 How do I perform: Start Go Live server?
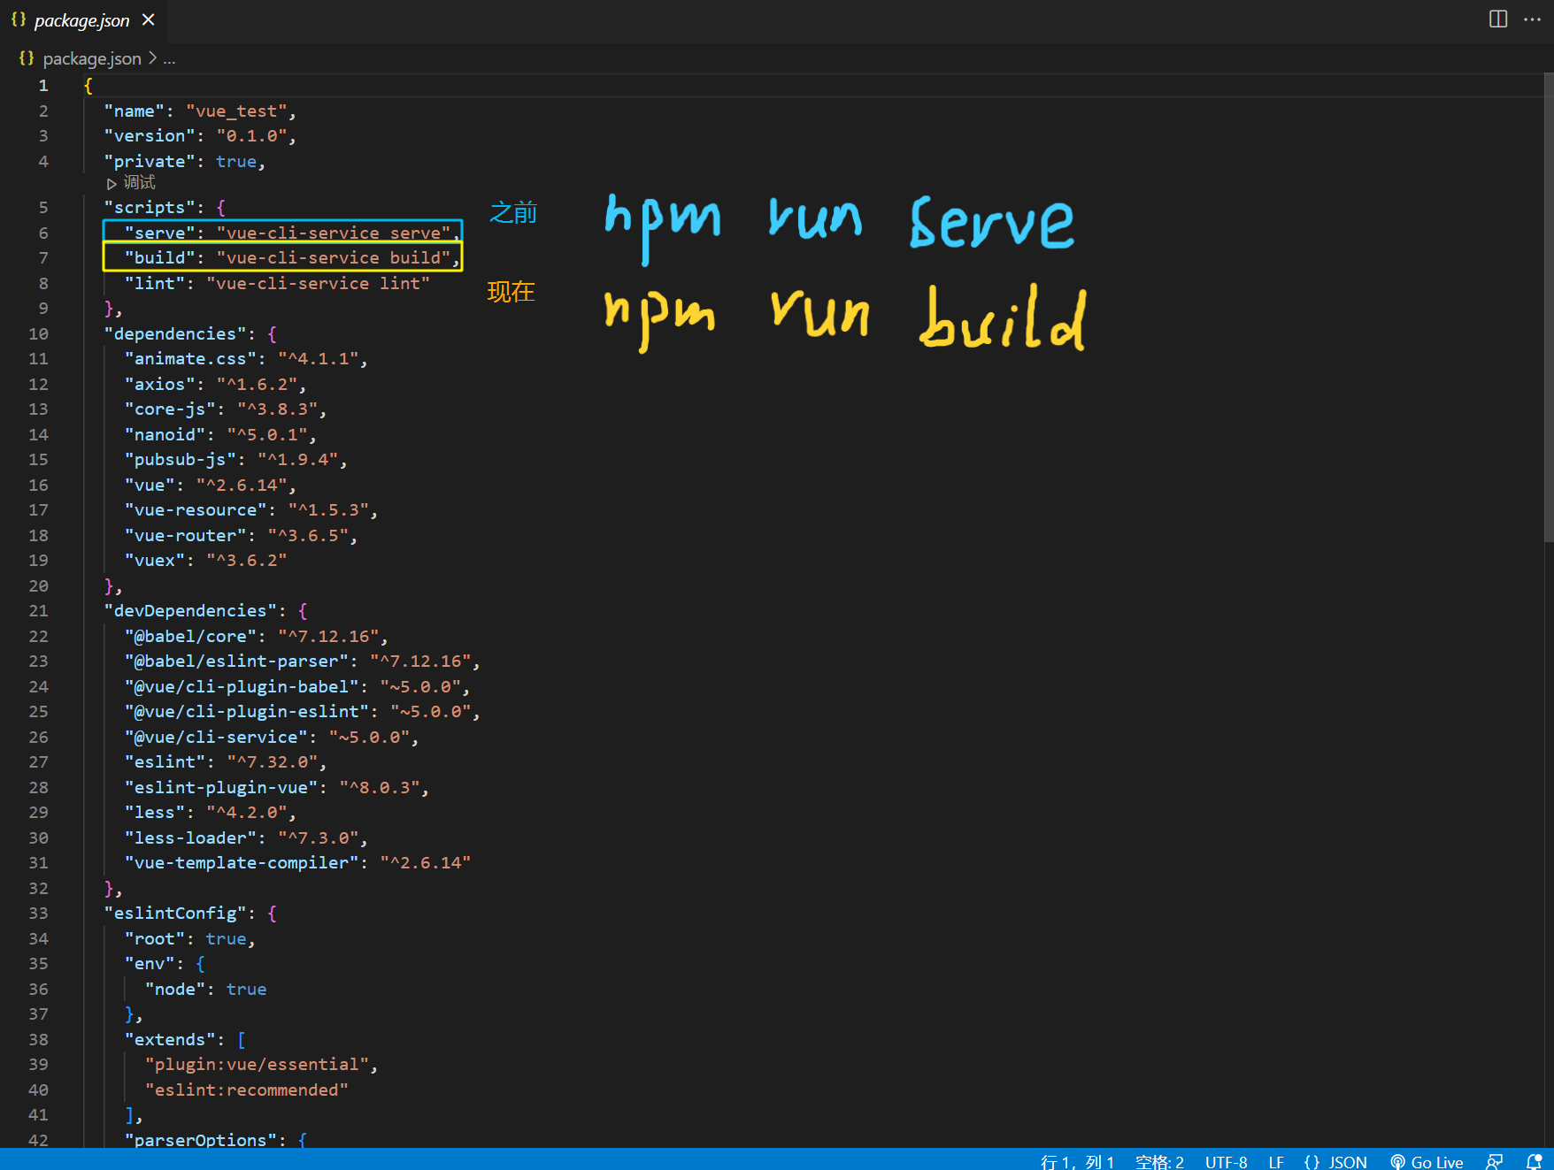point(1427,1161)
